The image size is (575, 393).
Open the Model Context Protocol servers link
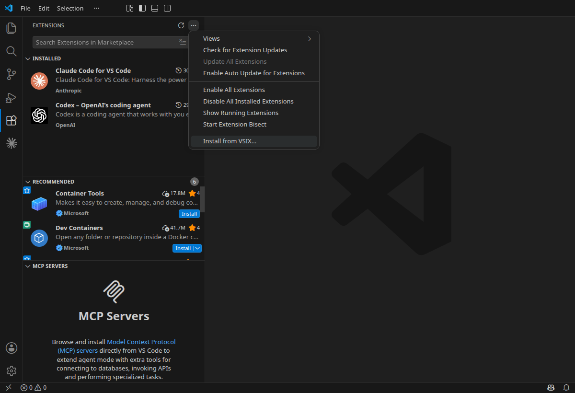coord(116,346)
